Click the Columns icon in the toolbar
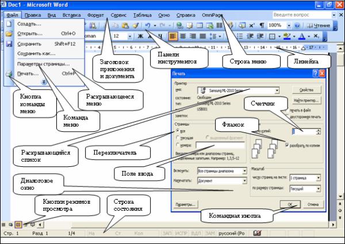Screen dimensions: 345x244 pos(219,25)
